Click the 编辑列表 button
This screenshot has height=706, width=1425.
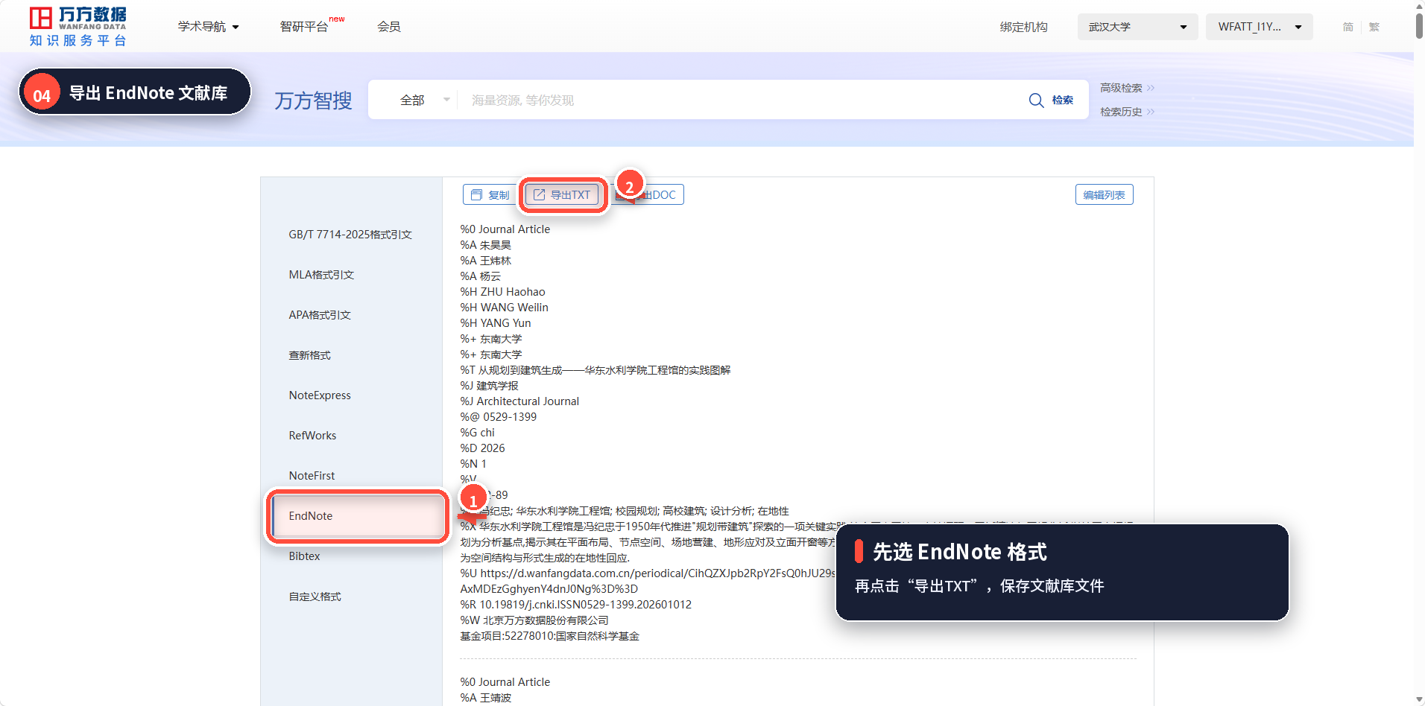tap(1104, 194)
